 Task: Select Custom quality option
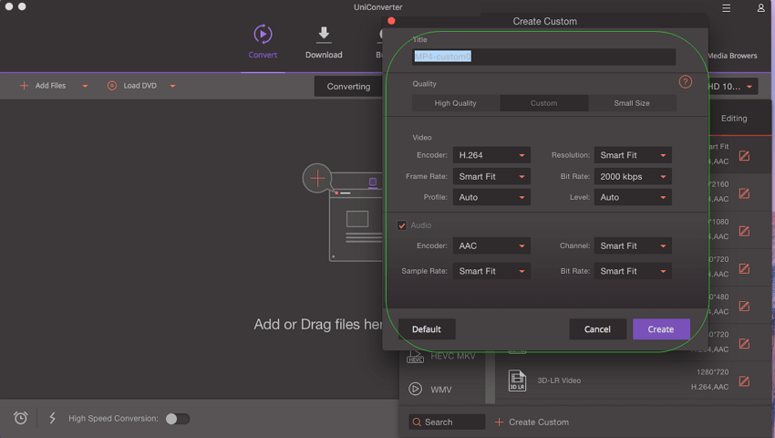543,103
